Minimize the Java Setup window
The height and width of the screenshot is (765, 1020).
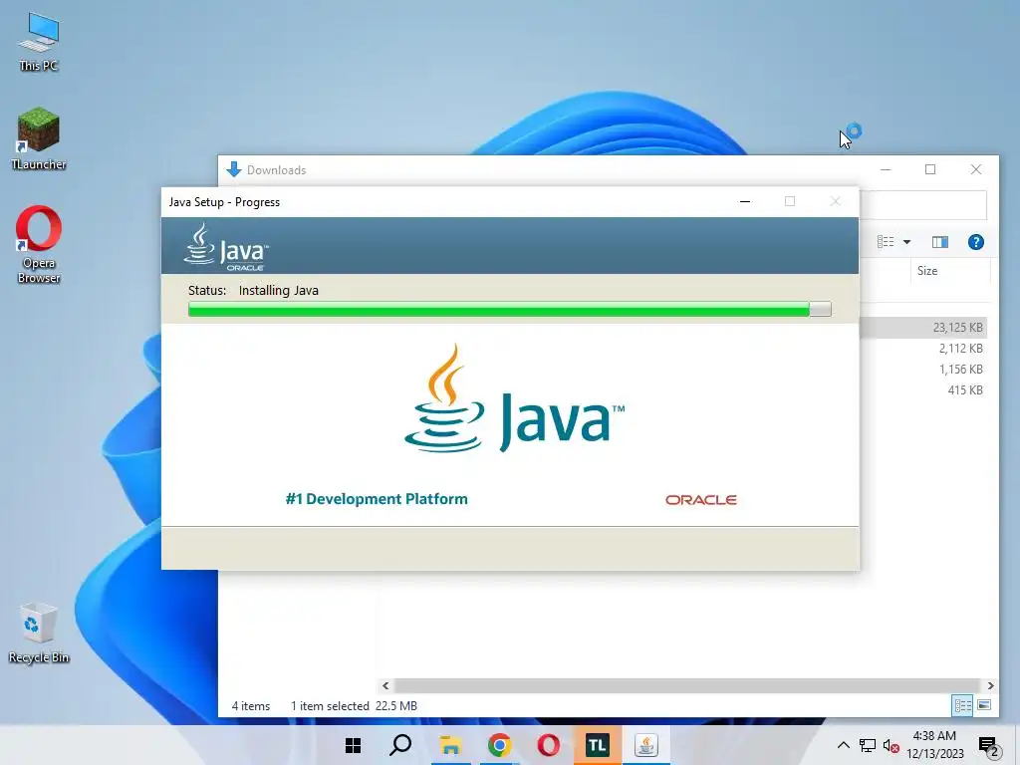[x=745, y=201]
